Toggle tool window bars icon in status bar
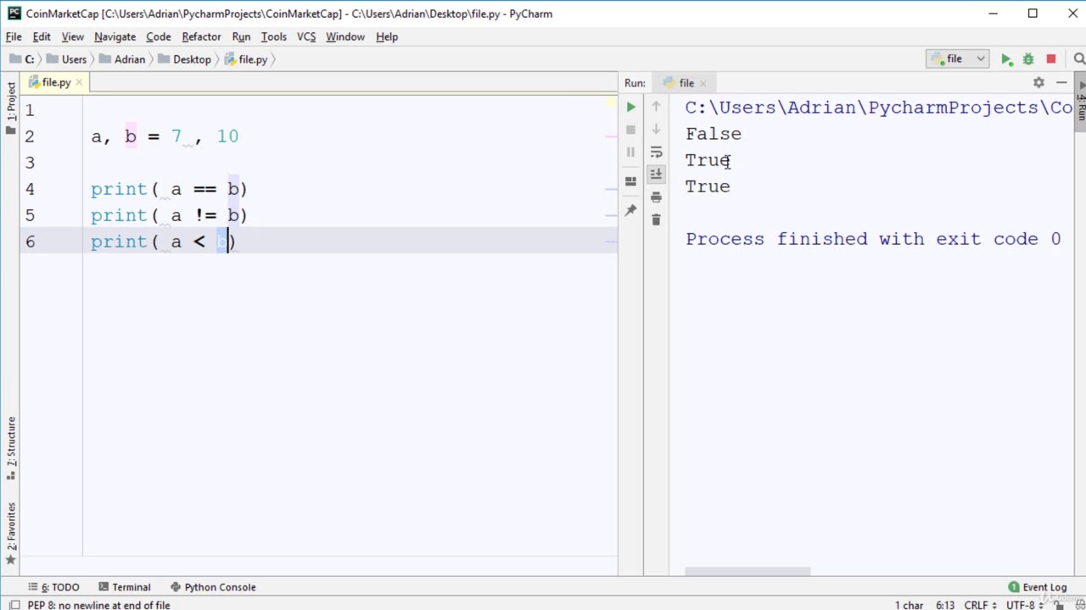 14,605
